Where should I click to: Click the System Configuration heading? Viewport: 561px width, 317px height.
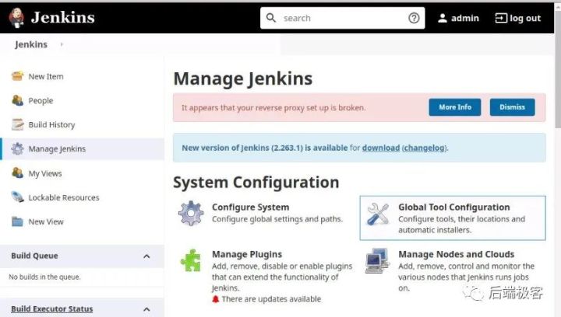(x=256, y=183)
